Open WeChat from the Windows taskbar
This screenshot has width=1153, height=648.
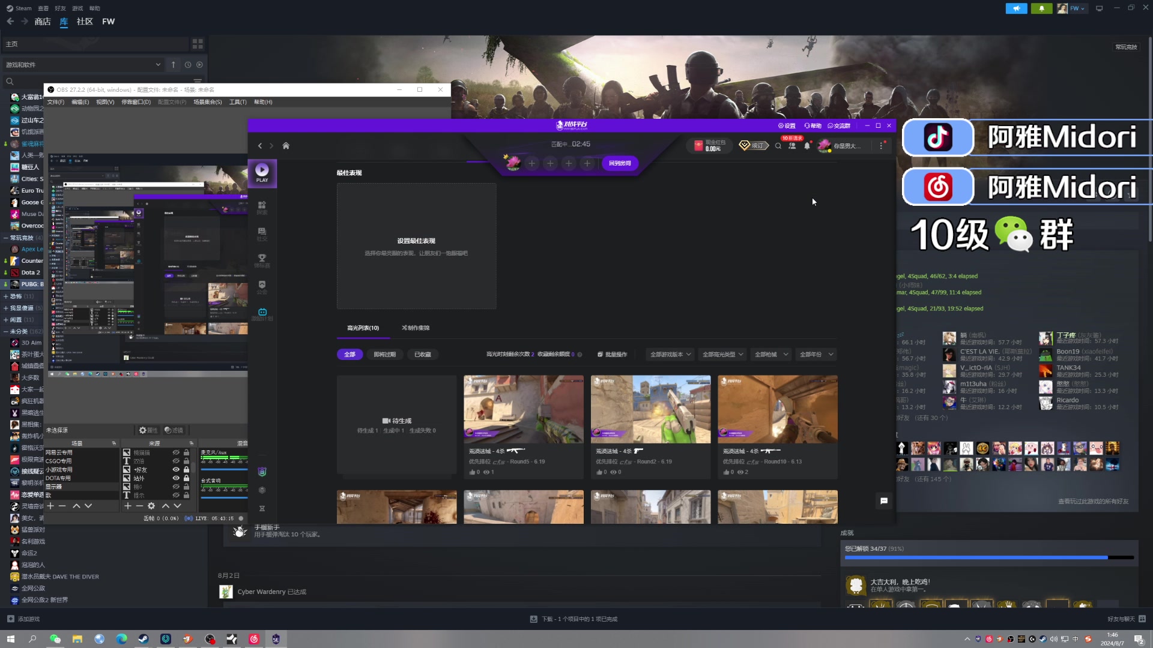[x=55, y=639]
